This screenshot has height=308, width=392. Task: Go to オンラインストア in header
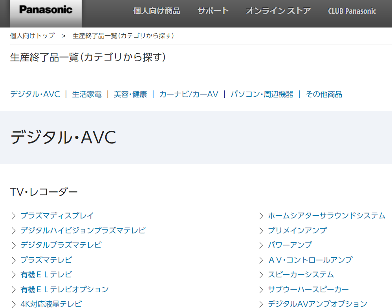click(278, 11)
